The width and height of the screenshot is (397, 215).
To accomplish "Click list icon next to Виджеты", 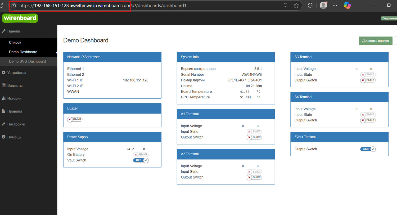I will [3, 85].
